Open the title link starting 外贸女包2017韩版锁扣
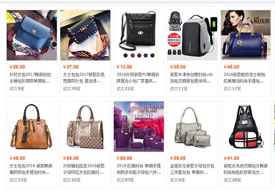This screenshot has width=275, height=192. click(30, 78)
